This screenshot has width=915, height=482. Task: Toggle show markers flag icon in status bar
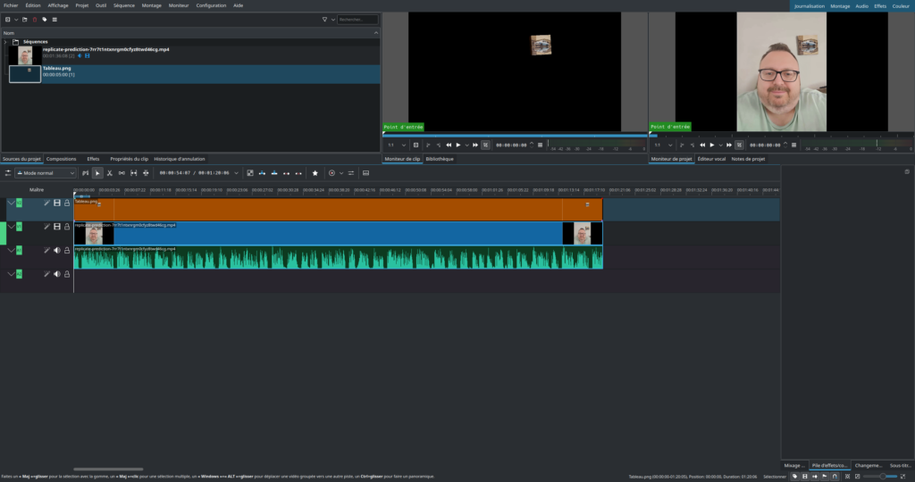pyautogui.click(x=825, y=476)
